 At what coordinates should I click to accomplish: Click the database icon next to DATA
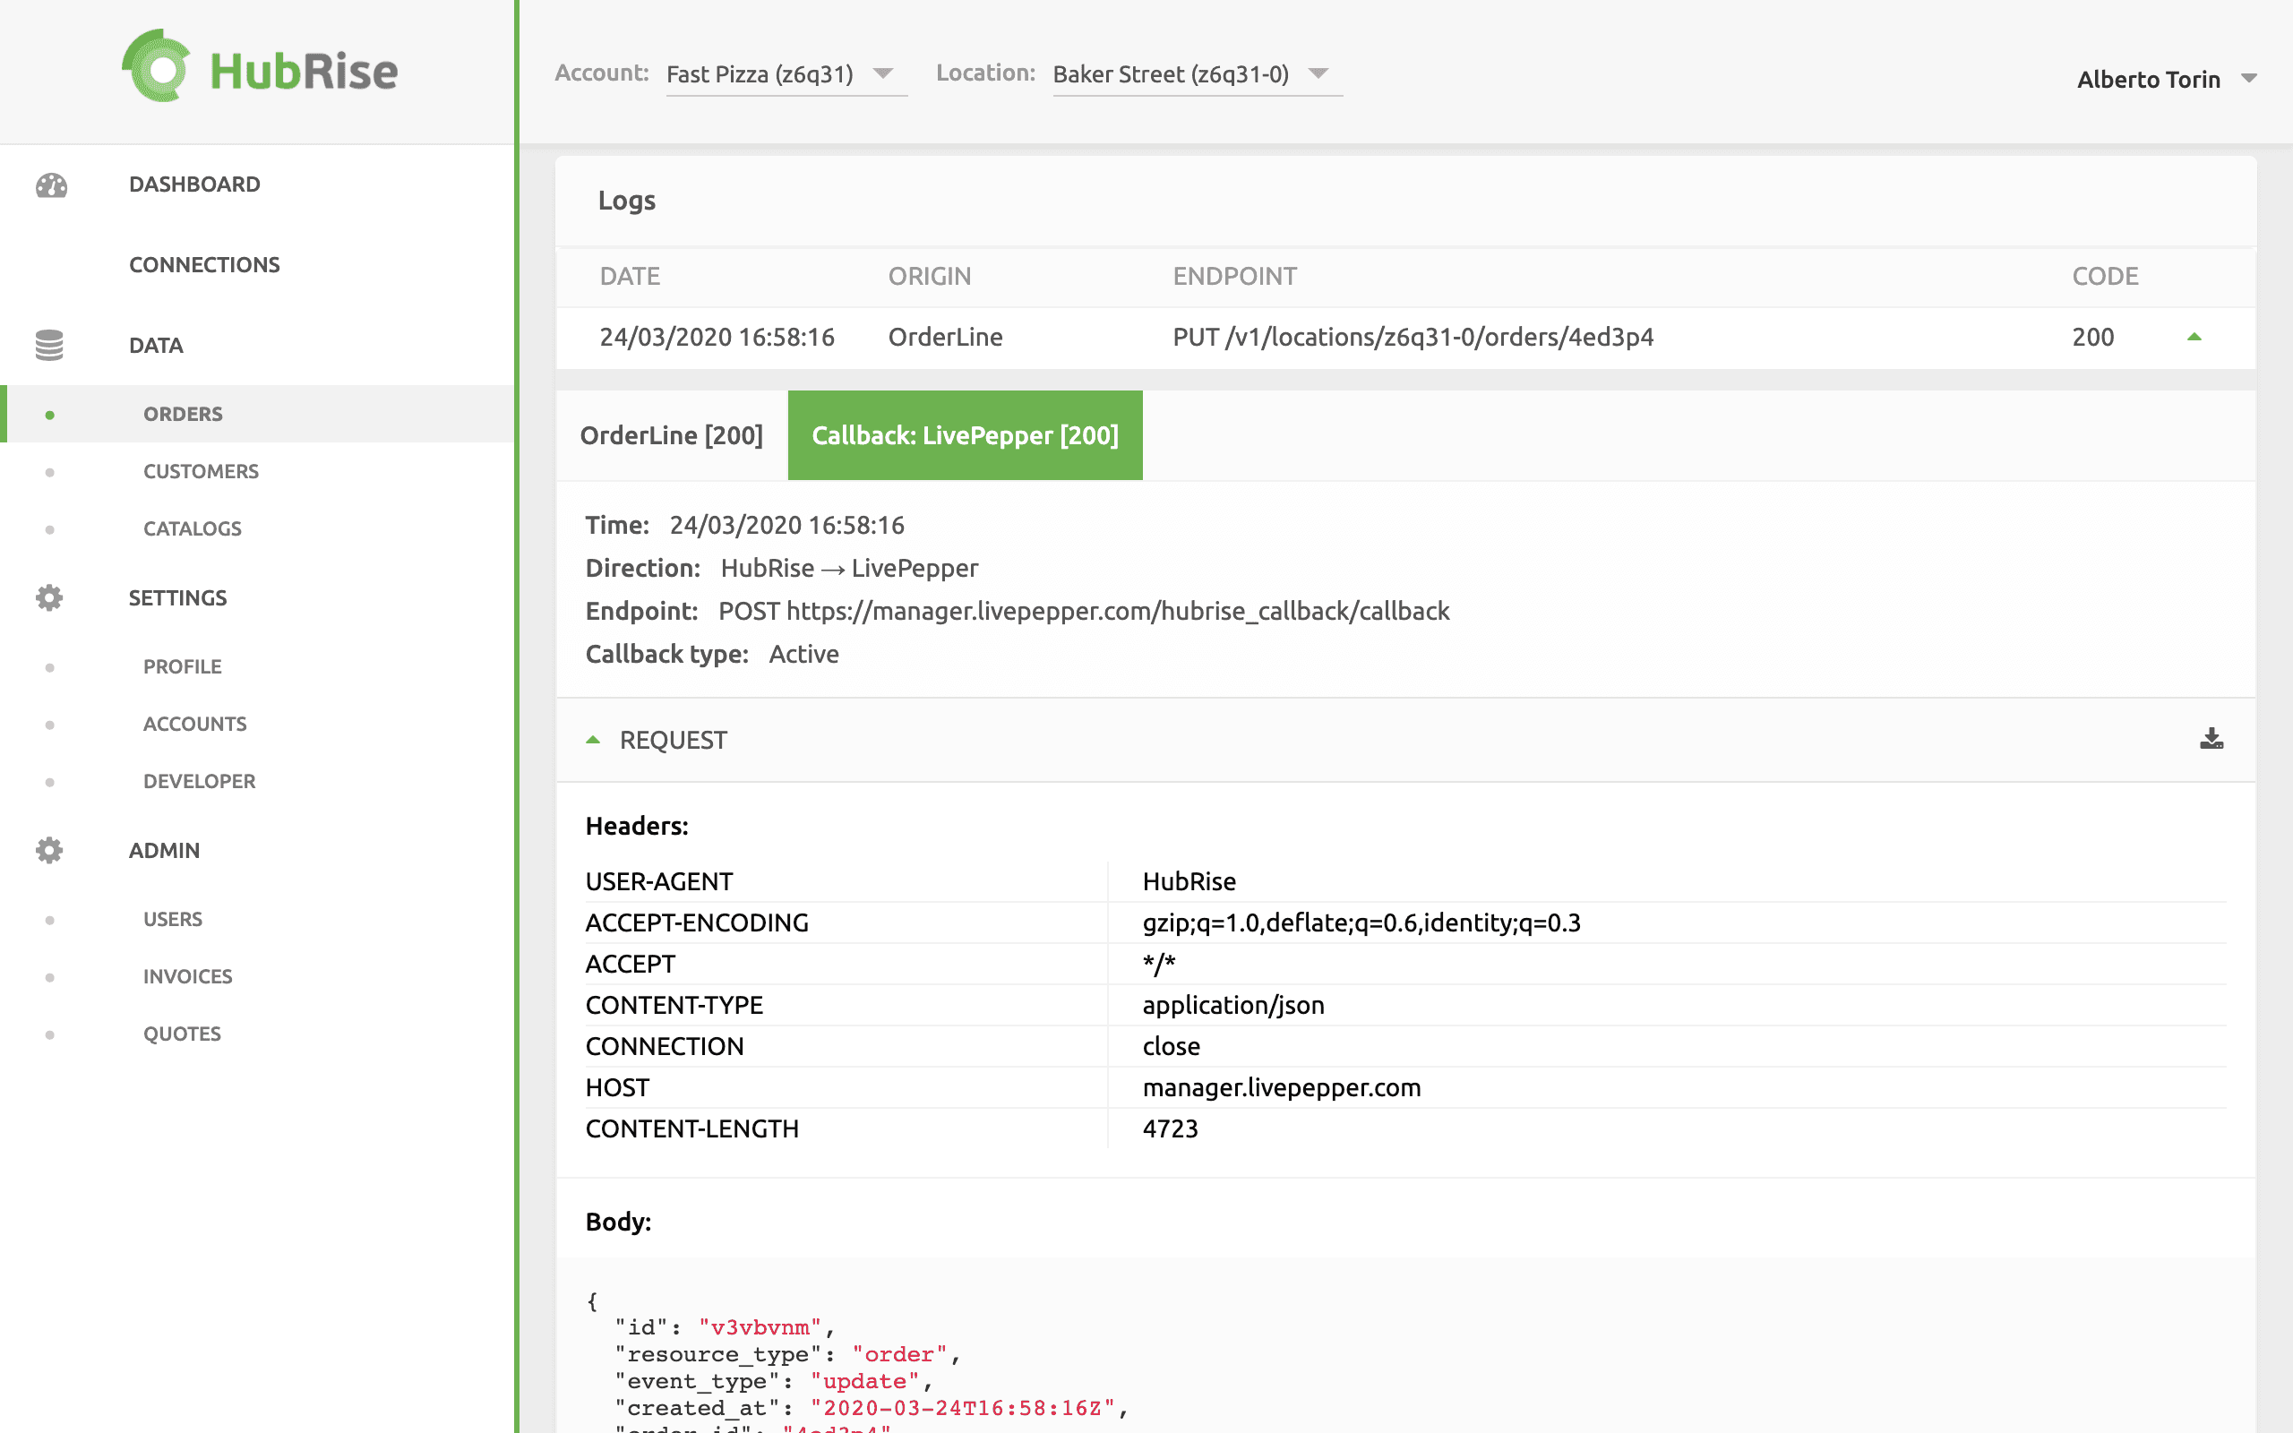48,345
